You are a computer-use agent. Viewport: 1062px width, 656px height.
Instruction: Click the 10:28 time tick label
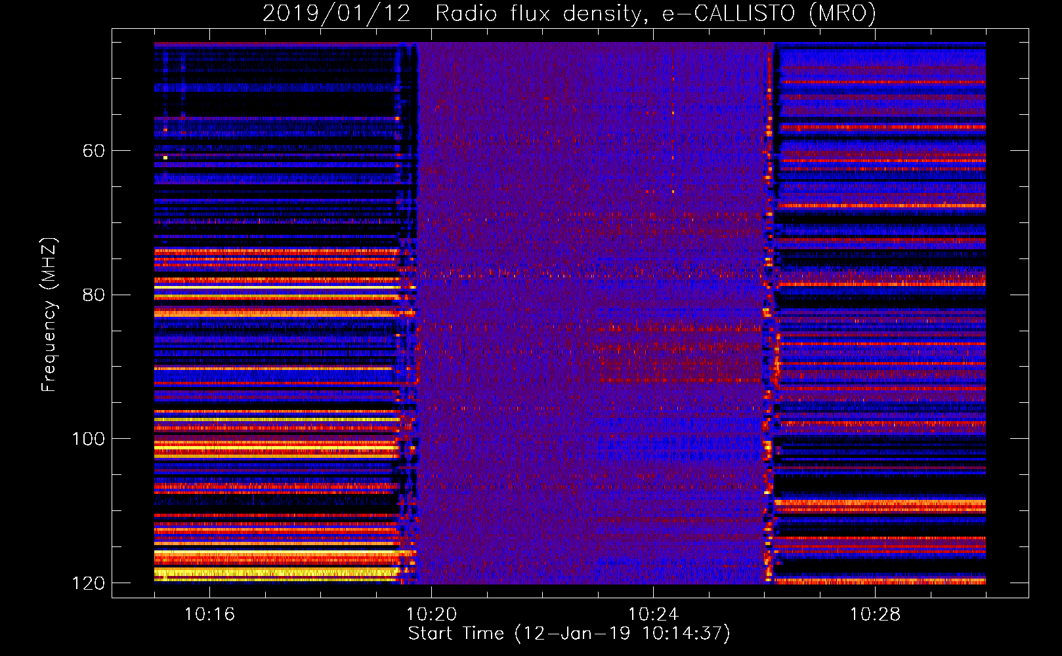875,614
